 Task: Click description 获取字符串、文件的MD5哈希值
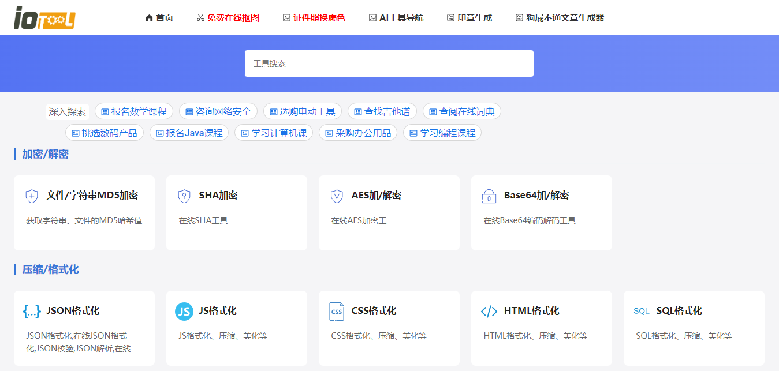[x=84, y=220]
